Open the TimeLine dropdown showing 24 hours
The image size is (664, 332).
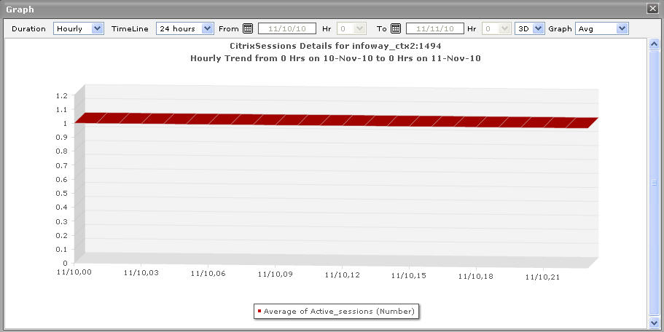pyautogui.click(x=184, y=29)
